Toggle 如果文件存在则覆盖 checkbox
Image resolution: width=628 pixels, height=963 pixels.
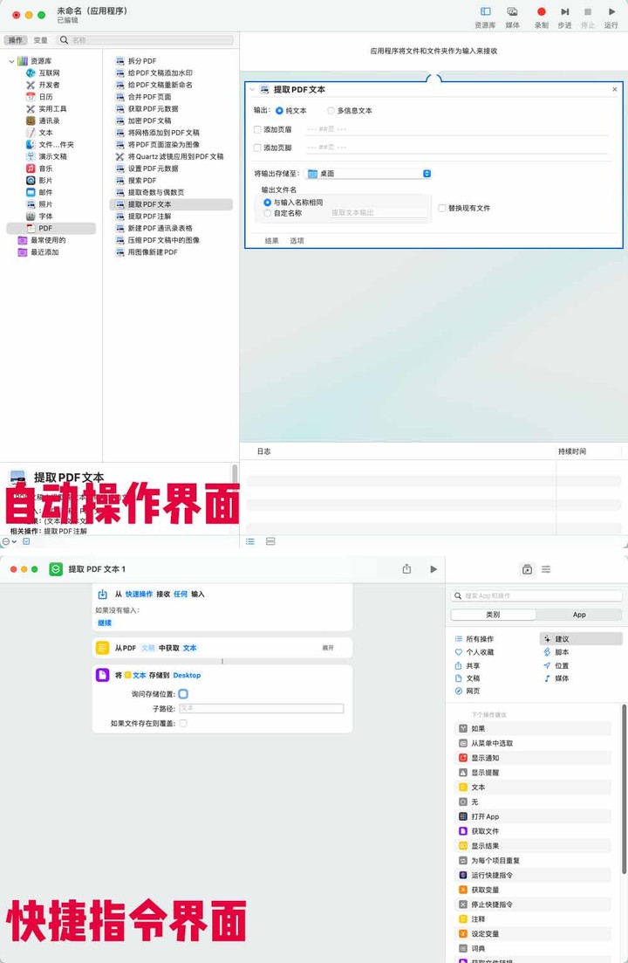(x=183, y=724)
